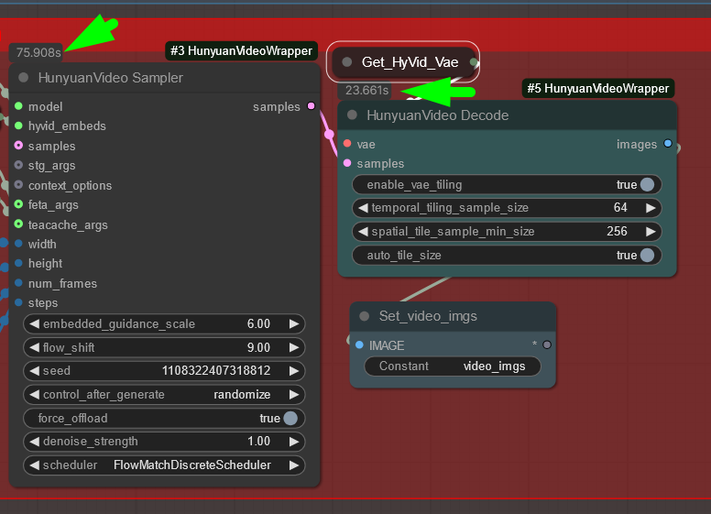The width and height of the screenshot is (711, 514).
Task: Select previous control_after_generate option
Action: coord(34,394)
